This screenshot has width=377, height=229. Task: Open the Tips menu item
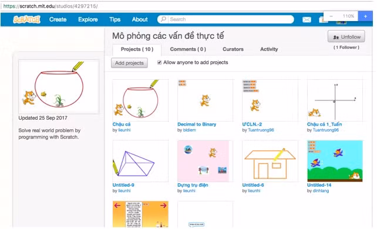tap(115, 19)
